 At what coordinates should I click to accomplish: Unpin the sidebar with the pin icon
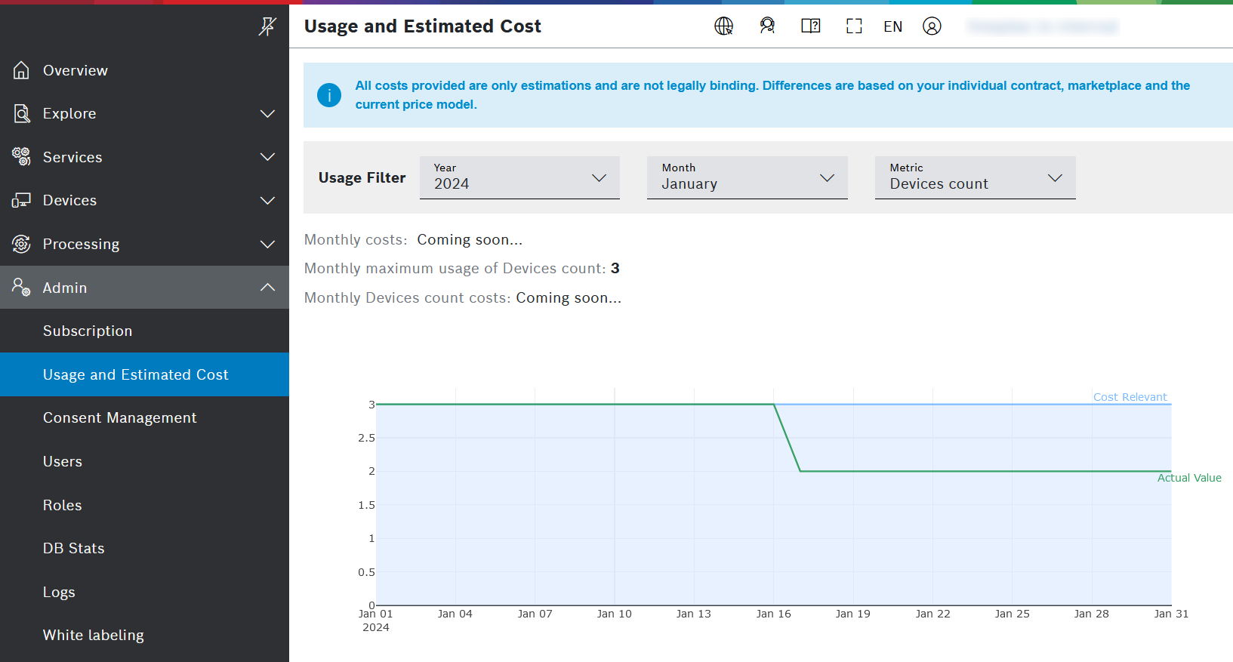(267, 27)
